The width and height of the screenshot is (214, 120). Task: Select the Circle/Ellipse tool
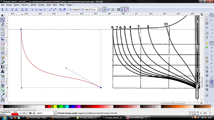[3, 43]
